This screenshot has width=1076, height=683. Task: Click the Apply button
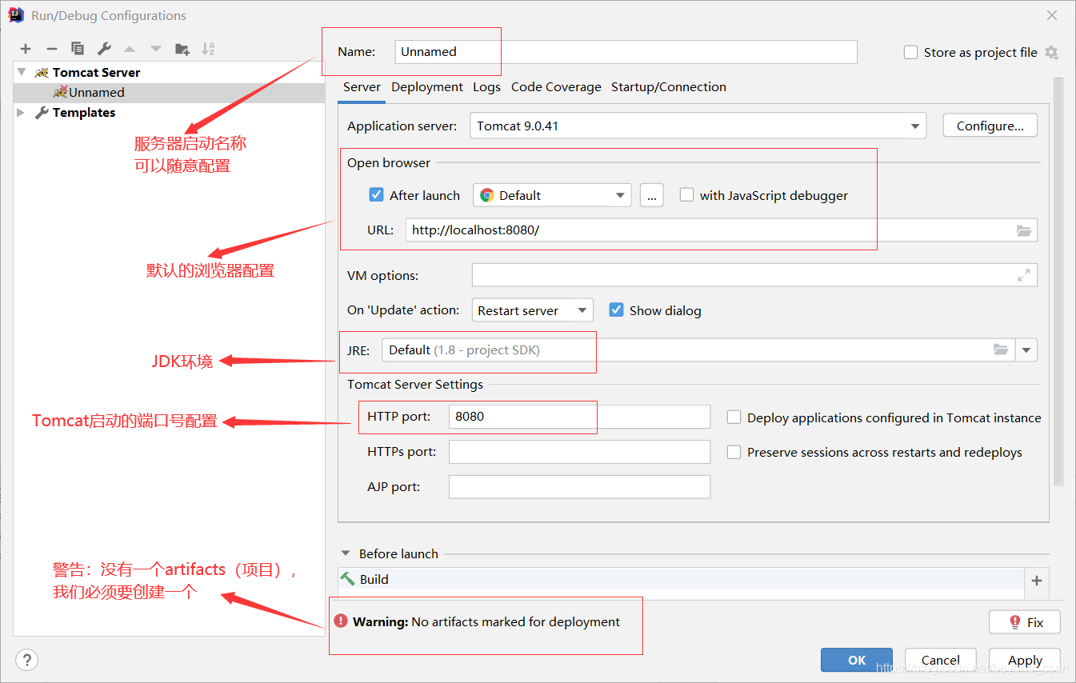click(1025, 660)
